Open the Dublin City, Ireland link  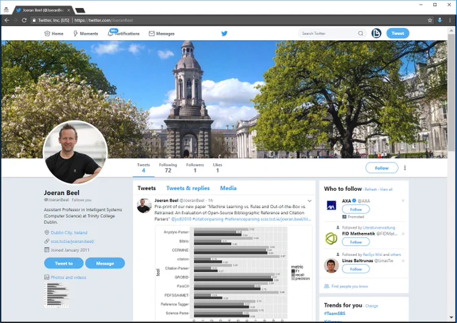pos(69,232)
